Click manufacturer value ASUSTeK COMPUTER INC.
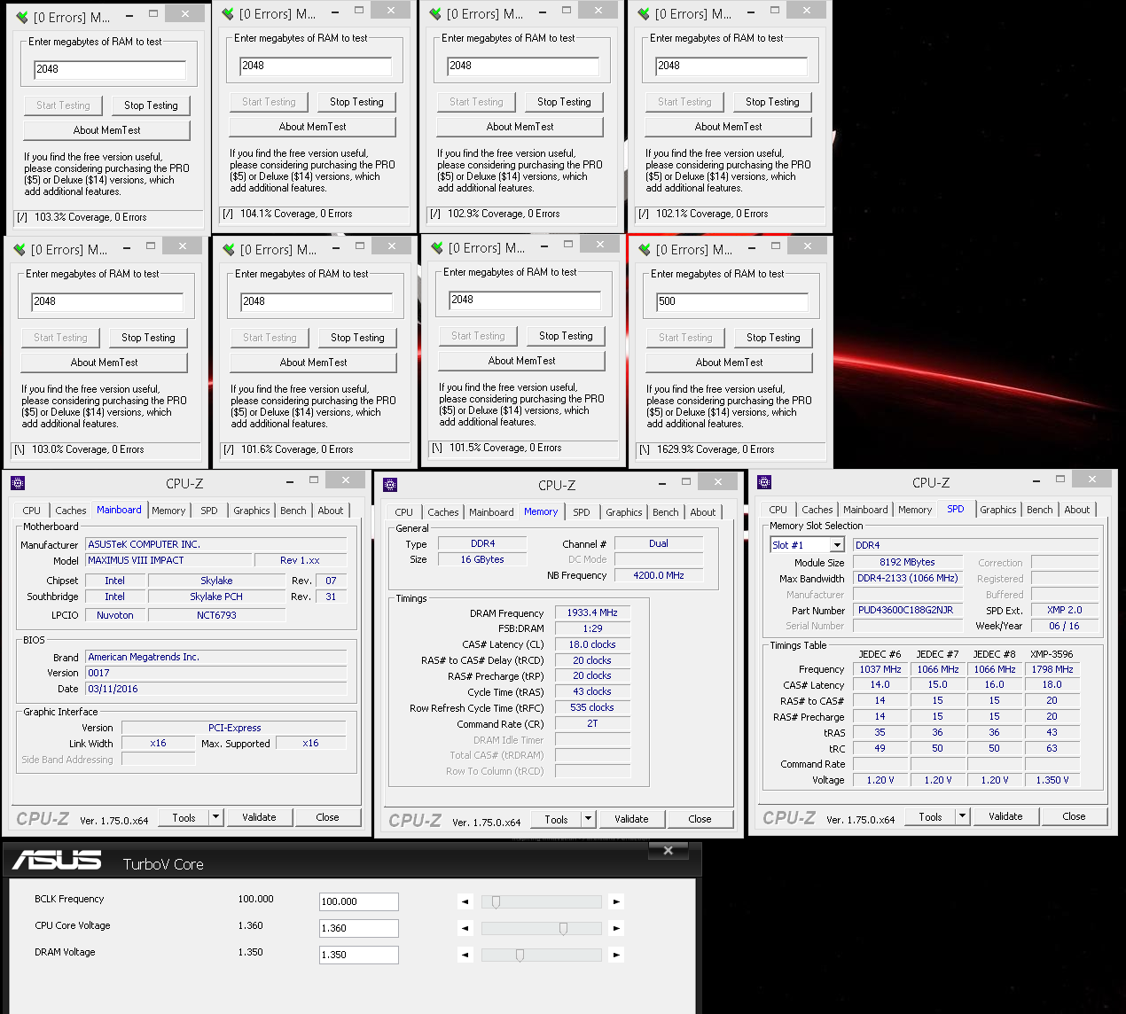 [x=215, y=544]
